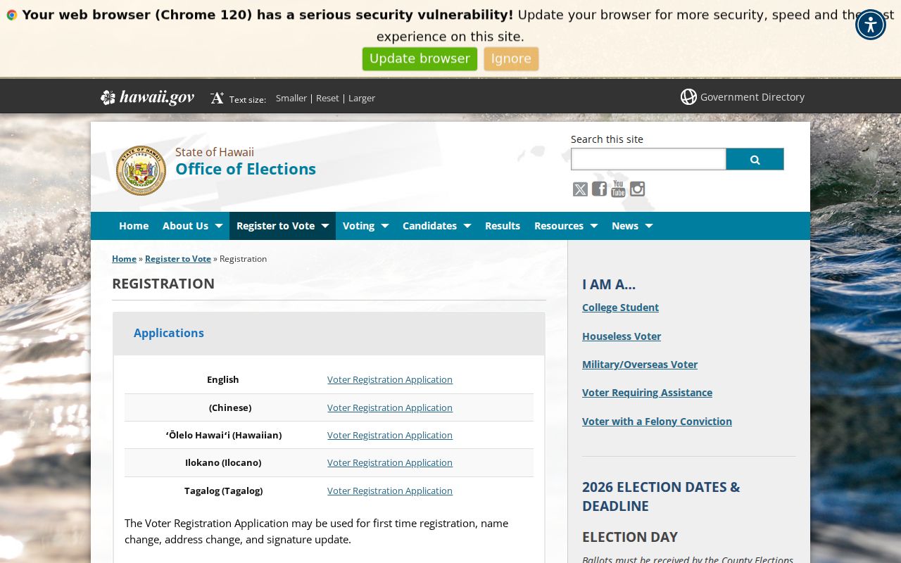Expand the Voting menu dropdown arrow
Image resolution: width=901 pixels, height=563 pixels.
pos(384,226)
